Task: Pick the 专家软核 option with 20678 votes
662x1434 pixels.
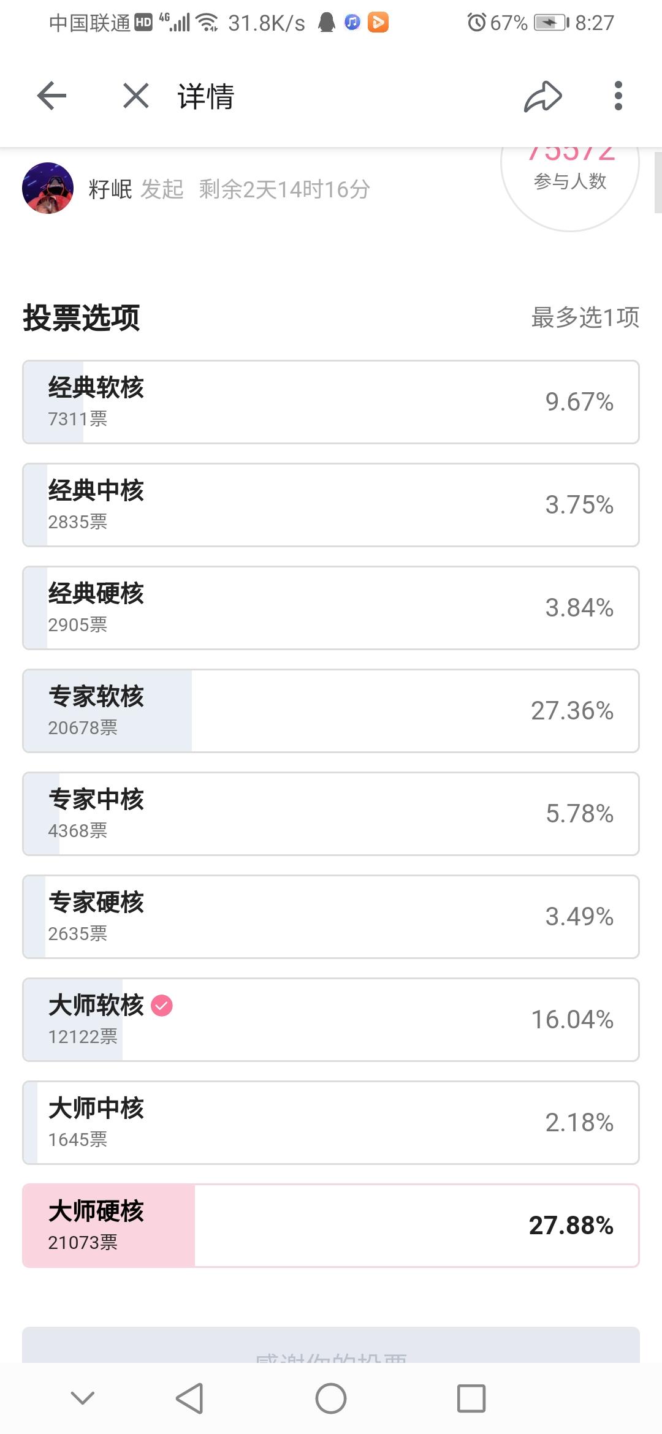Action: tap(331, 711)
